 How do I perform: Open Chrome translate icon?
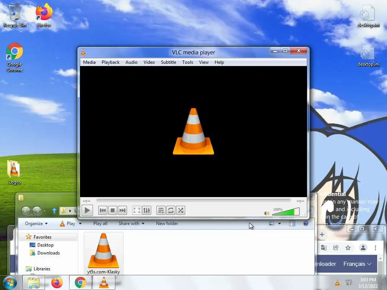click(x=324, y=248)
